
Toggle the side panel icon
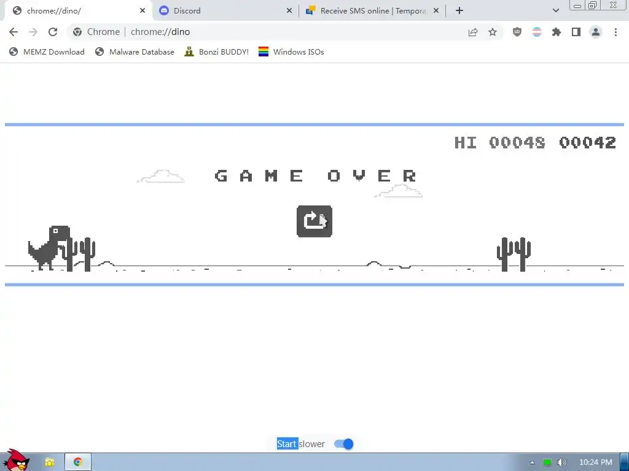[576, 32]
